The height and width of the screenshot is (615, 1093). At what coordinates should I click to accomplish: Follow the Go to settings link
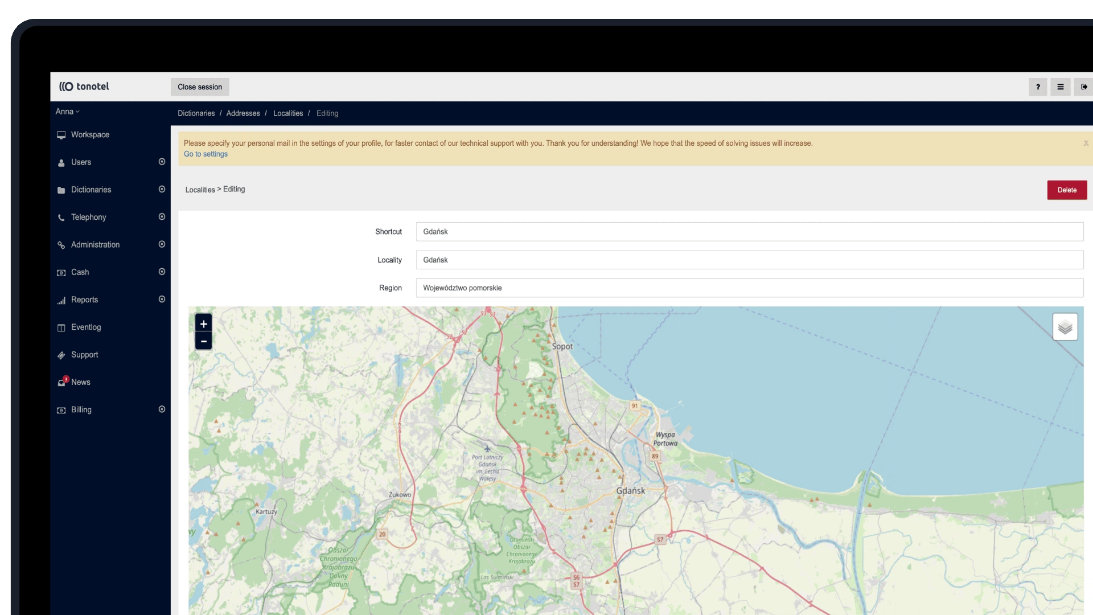206,154
